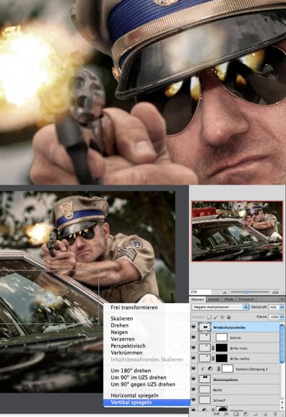Click the Navigator zoom slider
Viewport: 286px width, 417px height.
click(246, 292)
